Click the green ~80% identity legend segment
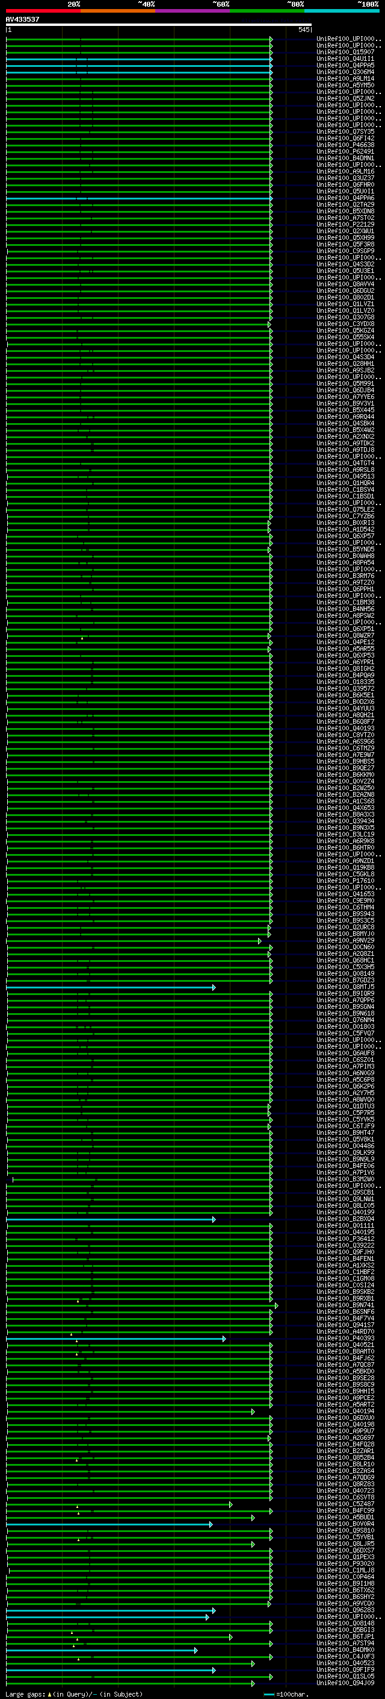Viewport: 385px width, 1699px height. click(x=266, y=11)
